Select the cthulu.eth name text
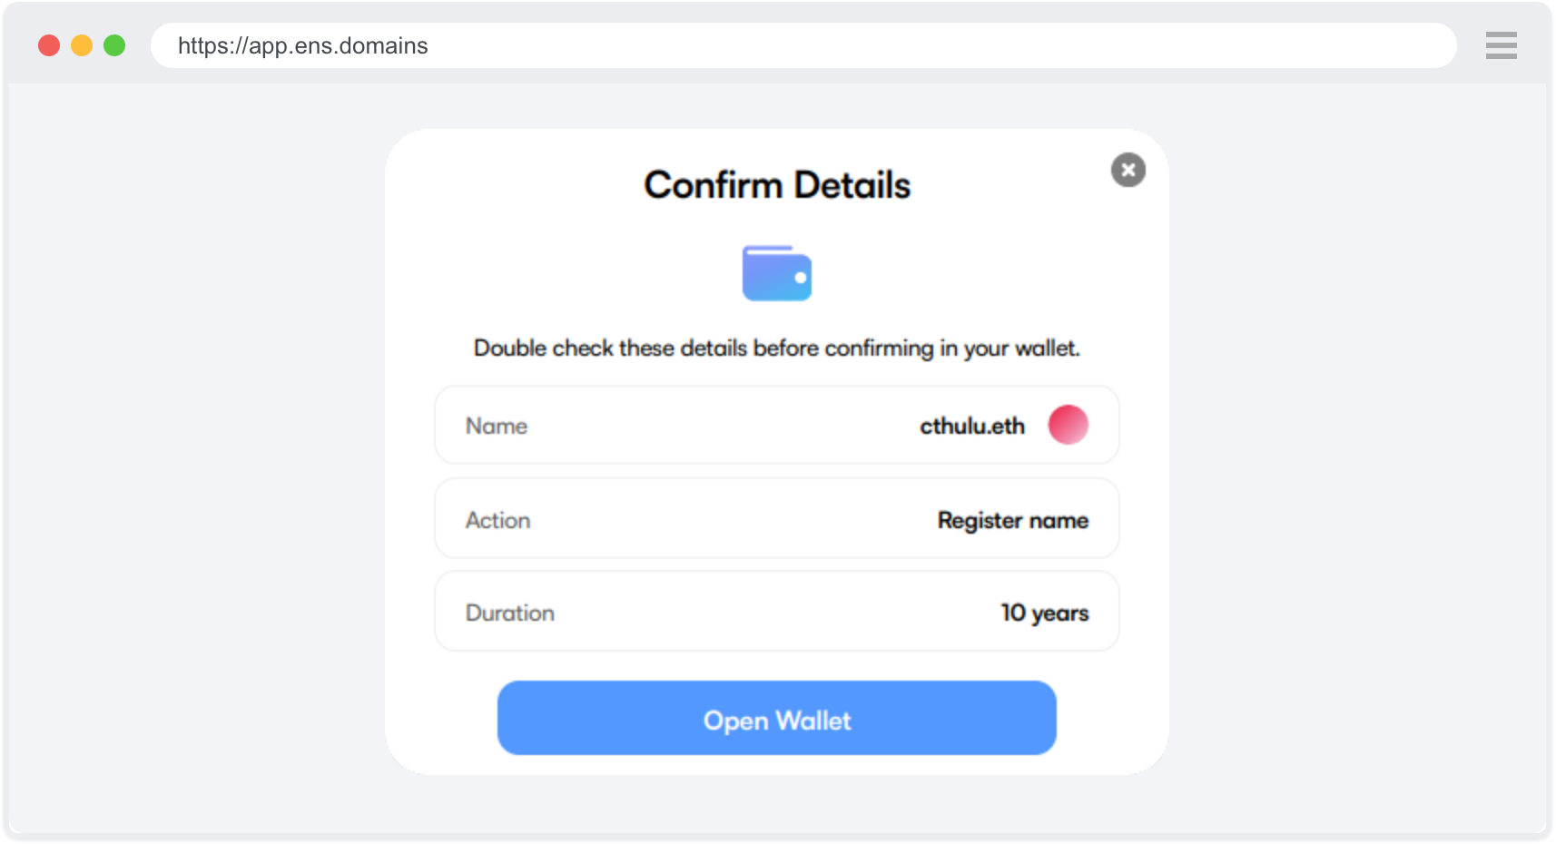This screenshot has width=1556, height=844. (971, 426)
